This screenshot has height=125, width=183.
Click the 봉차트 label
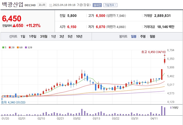(x=123, y=36)
